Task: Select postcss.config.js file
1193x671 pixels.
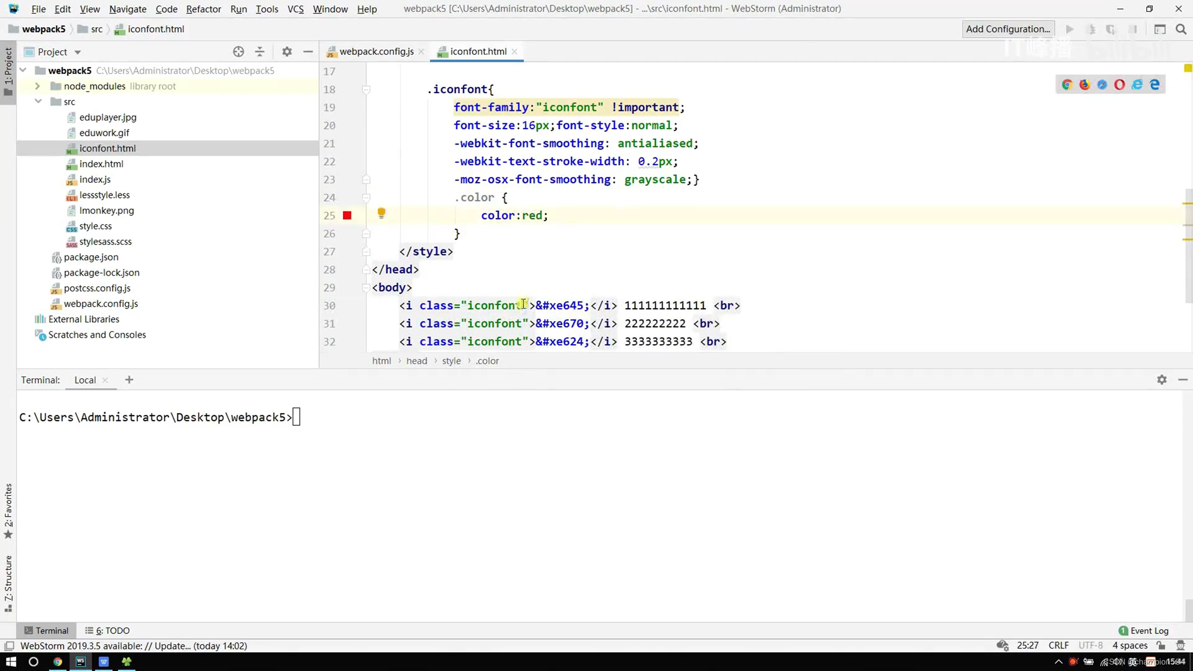Action: pos(97,288)
